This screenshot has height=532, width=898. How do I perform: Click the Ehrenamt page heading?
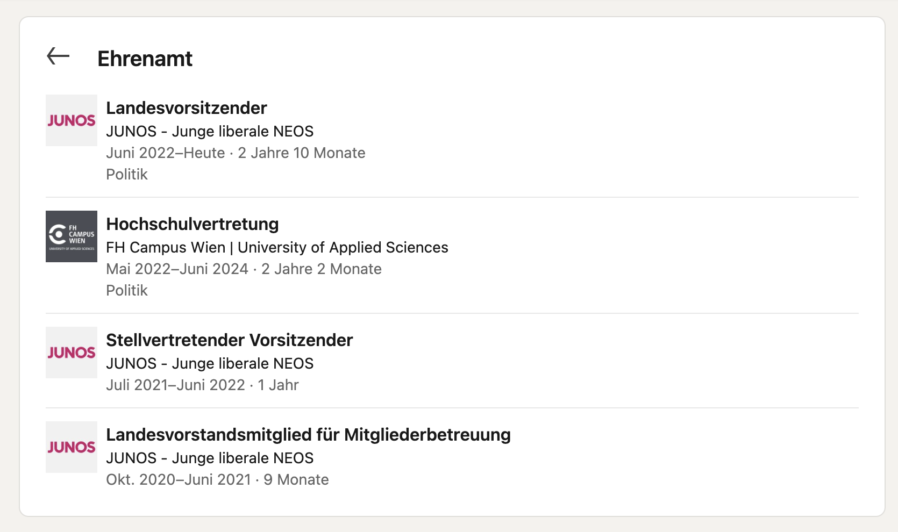145,59
